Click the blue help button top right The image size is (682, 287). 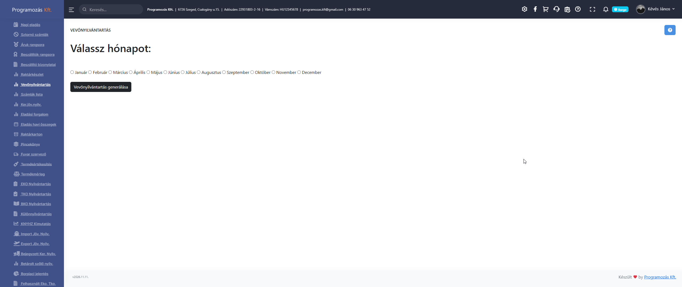(670, 30)
